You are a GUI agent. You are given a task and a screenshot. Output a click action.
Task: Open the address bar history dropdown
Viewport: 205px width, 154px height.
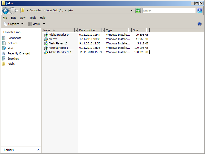pos(131,11)
